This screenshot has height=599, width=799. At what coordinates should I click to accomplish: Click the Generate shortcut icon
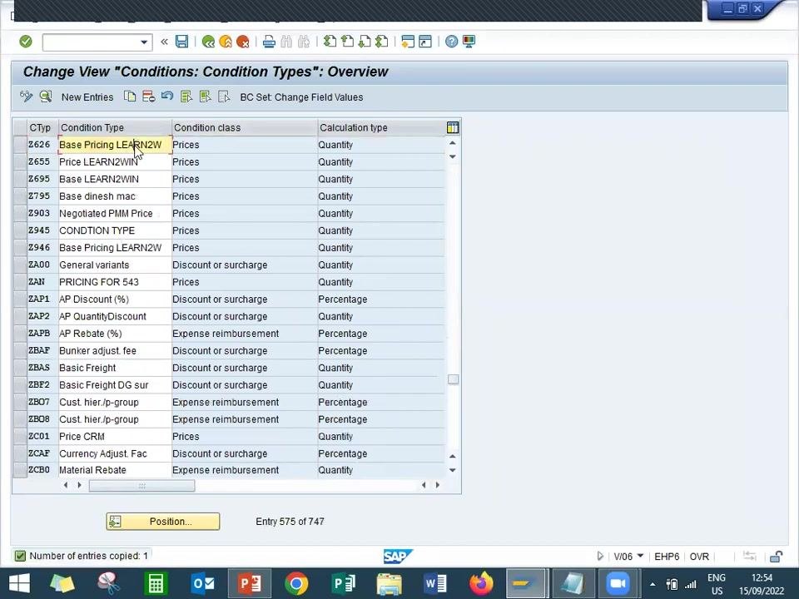tap(425, 42)
